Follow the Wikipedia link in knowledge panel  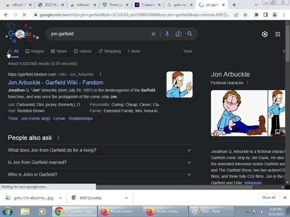(253, 183)
